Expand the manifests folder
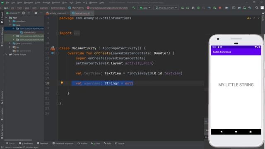 [10, 21]
